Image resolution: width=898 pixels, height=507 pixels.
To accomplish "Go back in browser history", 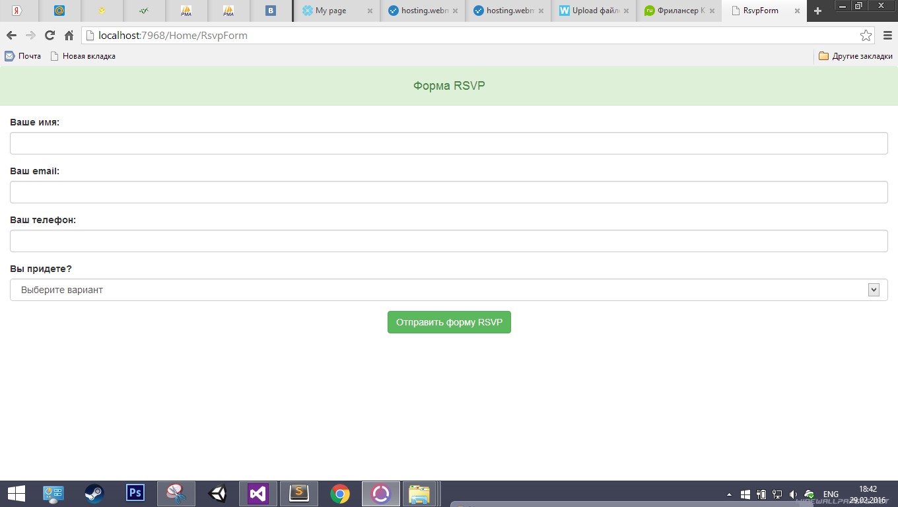I will pyautogui.click(x=11, y=36).
